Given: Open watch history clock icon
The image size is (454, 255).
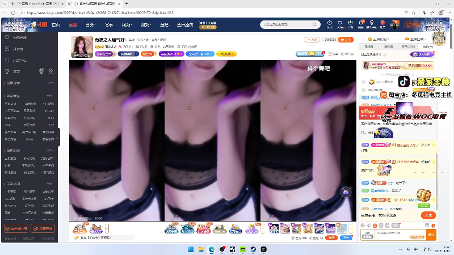Looking at the screenshot, I should (x=330, y=24).
